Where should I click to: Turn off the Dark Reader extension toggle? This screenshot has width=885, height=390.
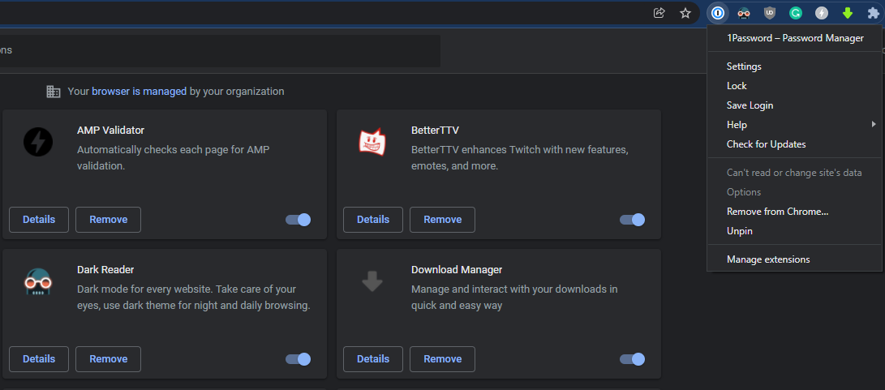(298, 359)
